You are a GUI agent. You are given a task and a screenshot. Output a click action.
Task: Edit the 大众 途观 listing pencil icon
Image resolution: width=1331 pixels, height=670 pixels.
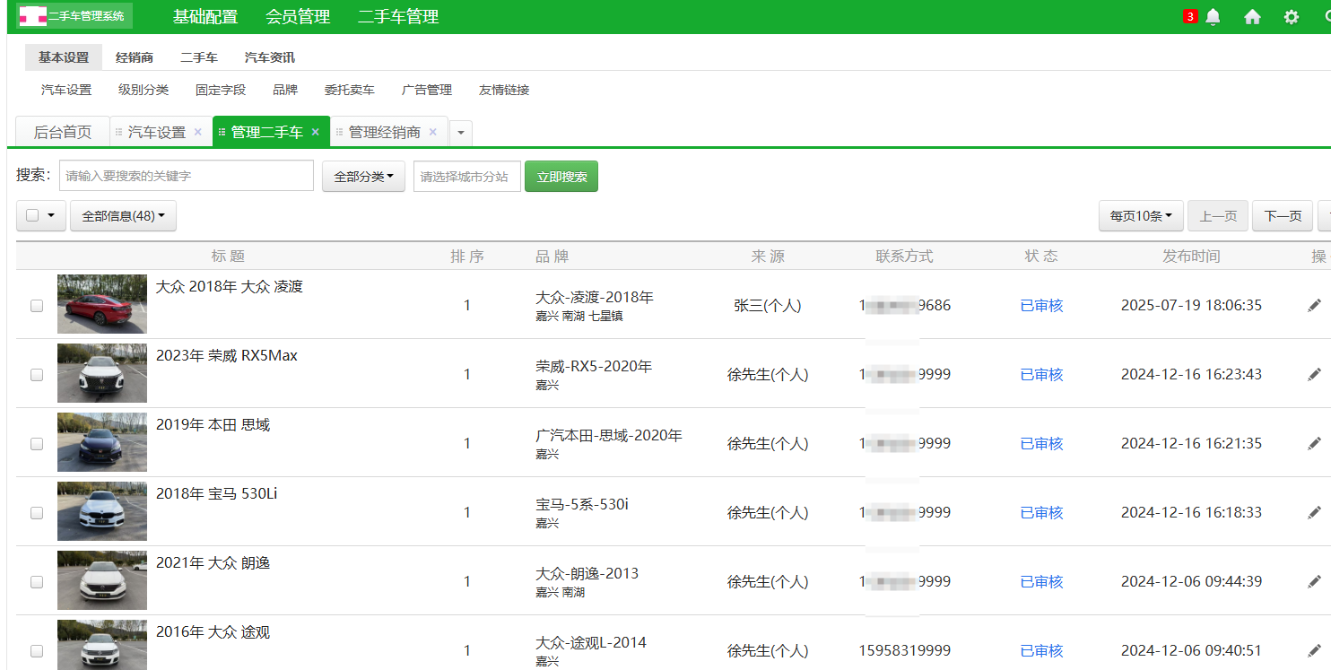coord(1314,650)
